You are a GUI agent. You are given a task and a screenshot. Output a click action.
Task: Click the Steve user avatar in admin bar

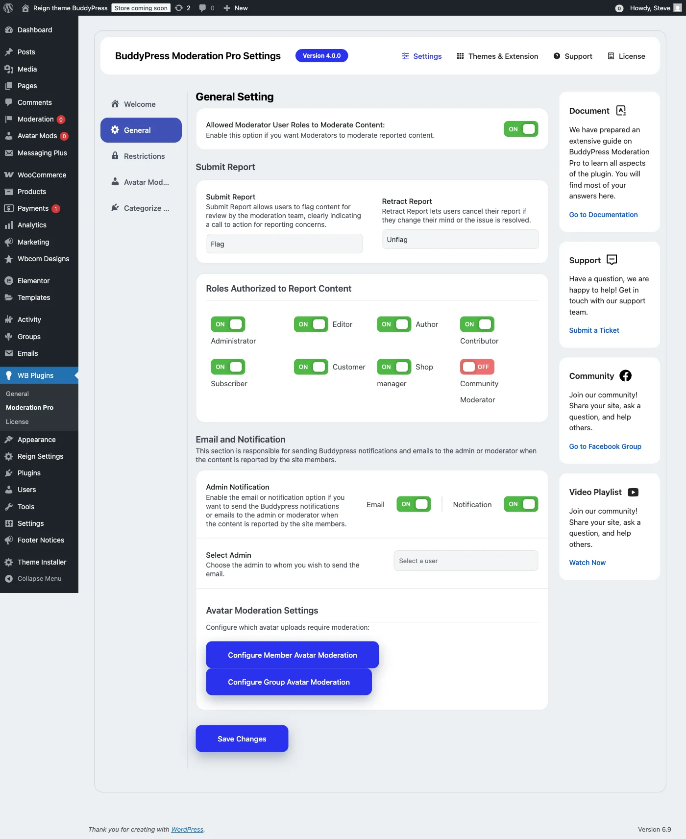(x=678, y=8)
